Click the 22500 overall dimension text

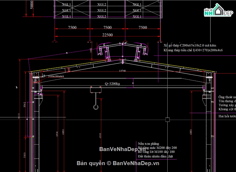(x=107, y=35)
